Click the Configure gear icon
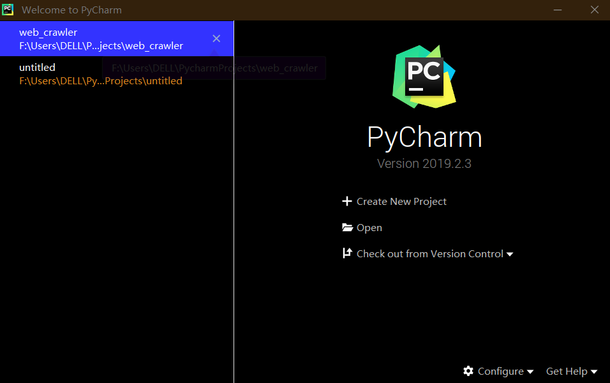This screenshot has height=383, width=610. (x=468, y=371)
